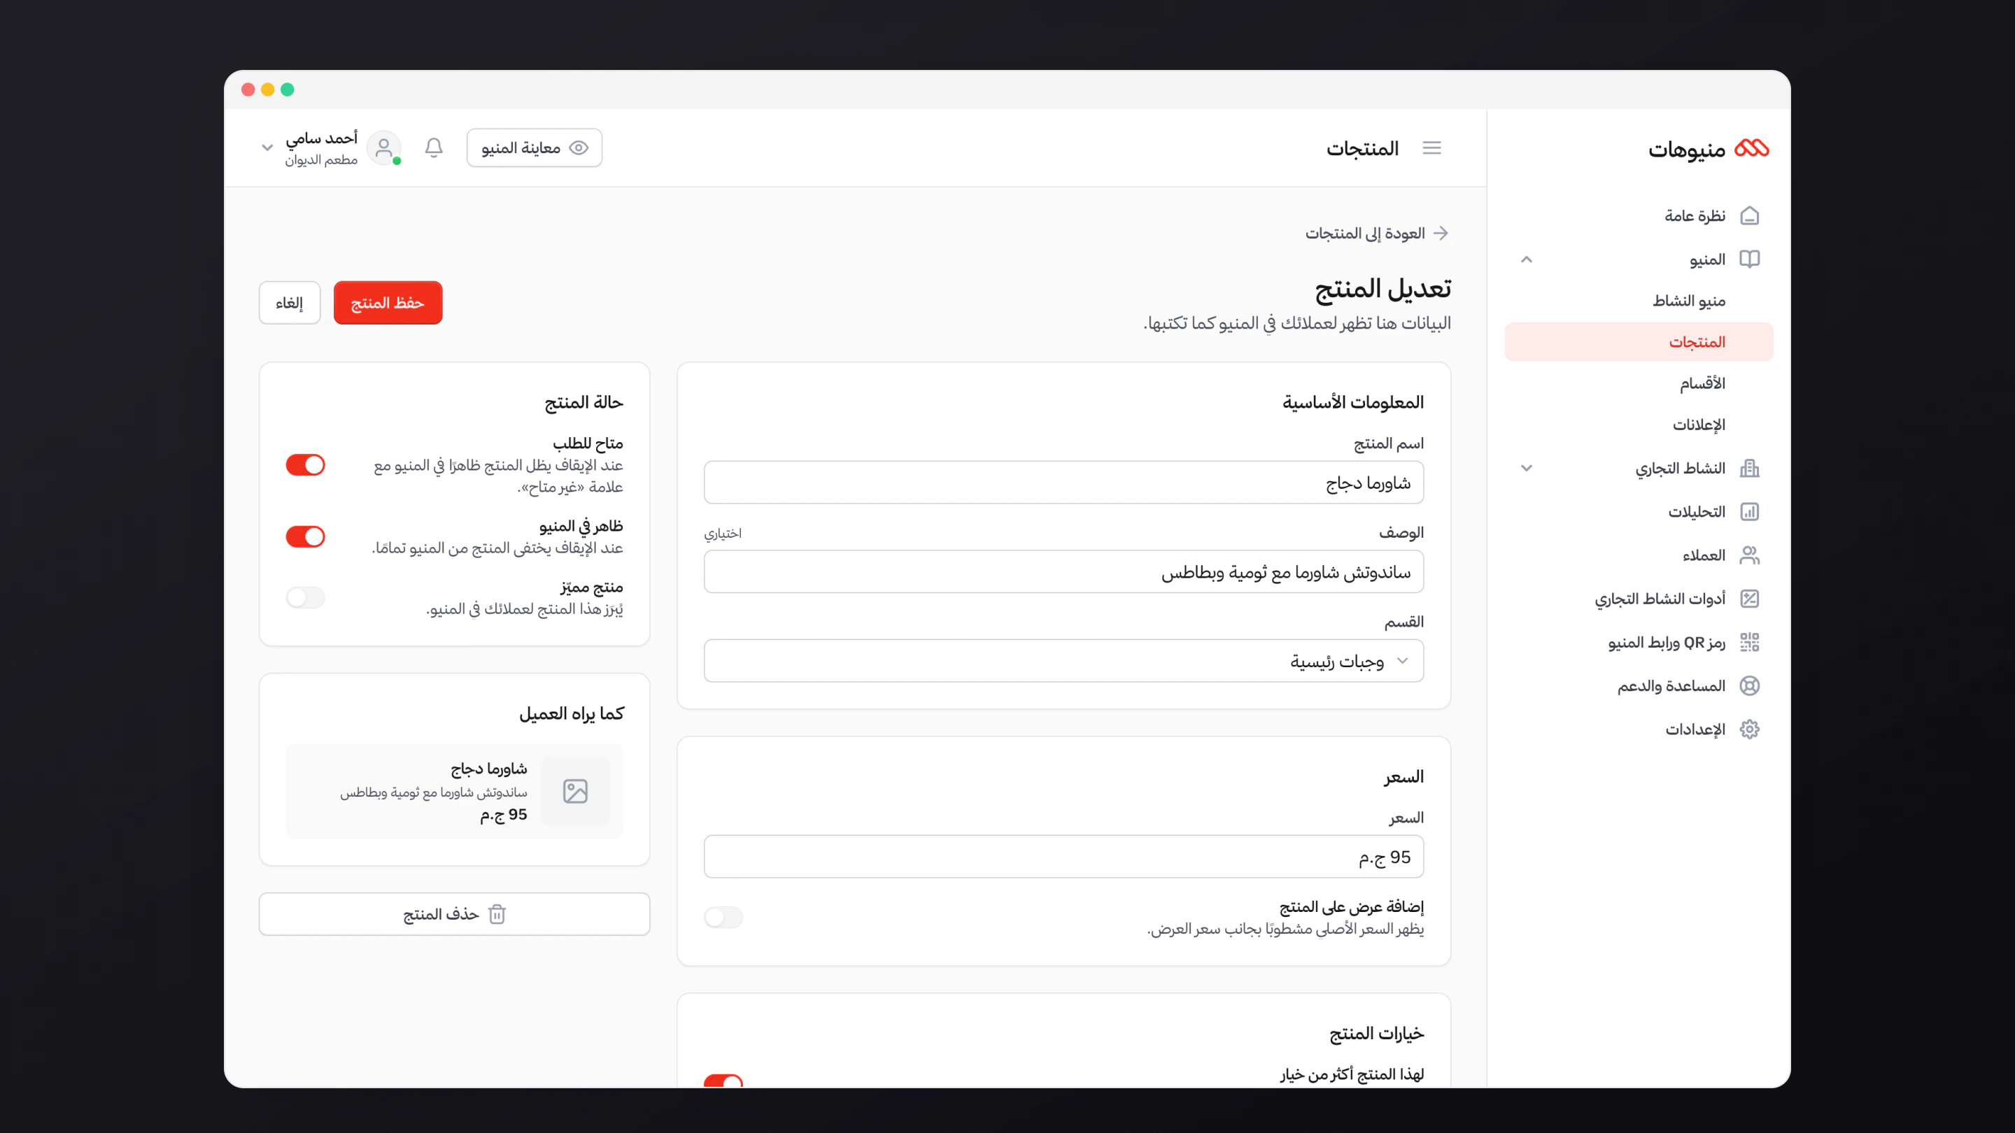Click the image placeholder in customer preview

575,791
